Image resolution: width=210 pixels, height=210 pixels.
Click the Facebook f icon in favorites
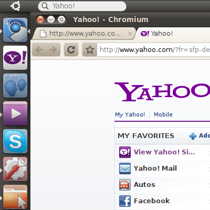125,201
